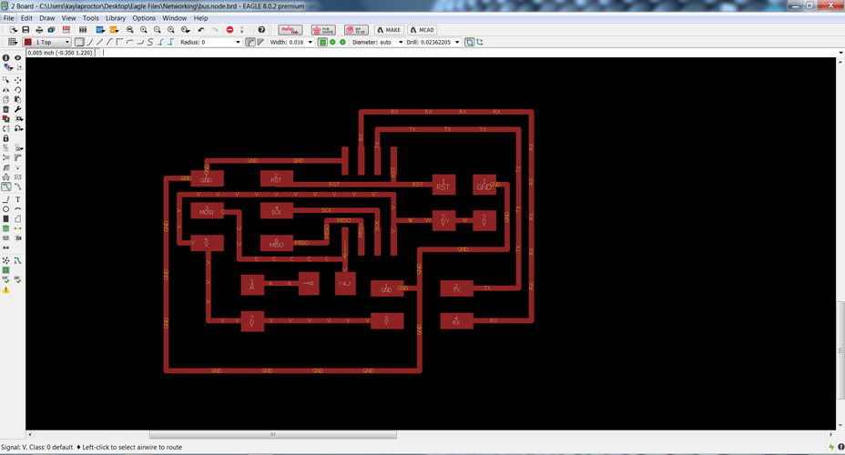Select the Change wrench tool
Screen dimensions: 845x455
coord(18,109)
